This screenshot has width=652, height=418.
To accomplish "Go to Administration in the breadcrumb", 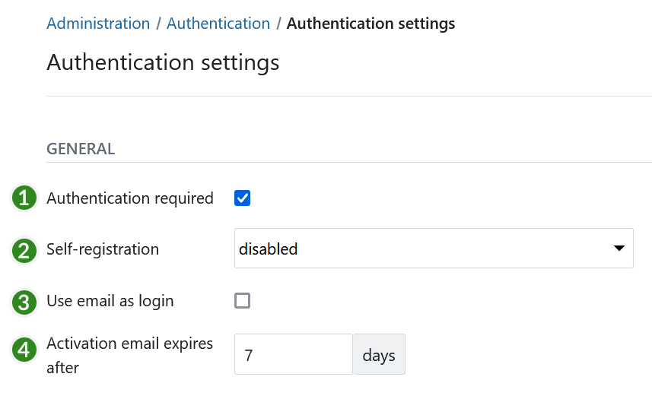I will tap(98, 24).
